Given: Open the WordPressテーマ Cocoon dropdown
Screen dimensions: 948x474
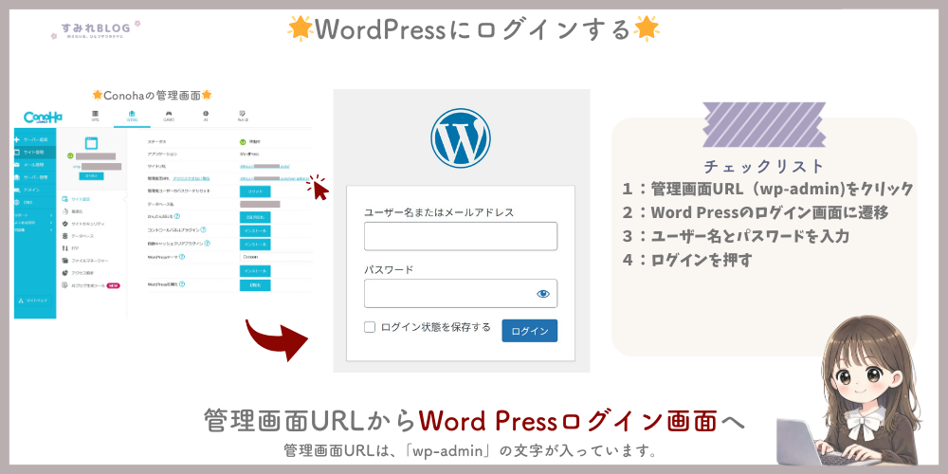Looking at the screenshot, I should coord(276,257).
